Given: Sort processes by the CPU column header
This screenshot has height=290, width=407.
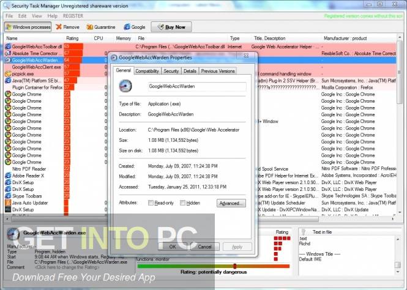Looking at the screenshot, I should [x=99, y=38].
